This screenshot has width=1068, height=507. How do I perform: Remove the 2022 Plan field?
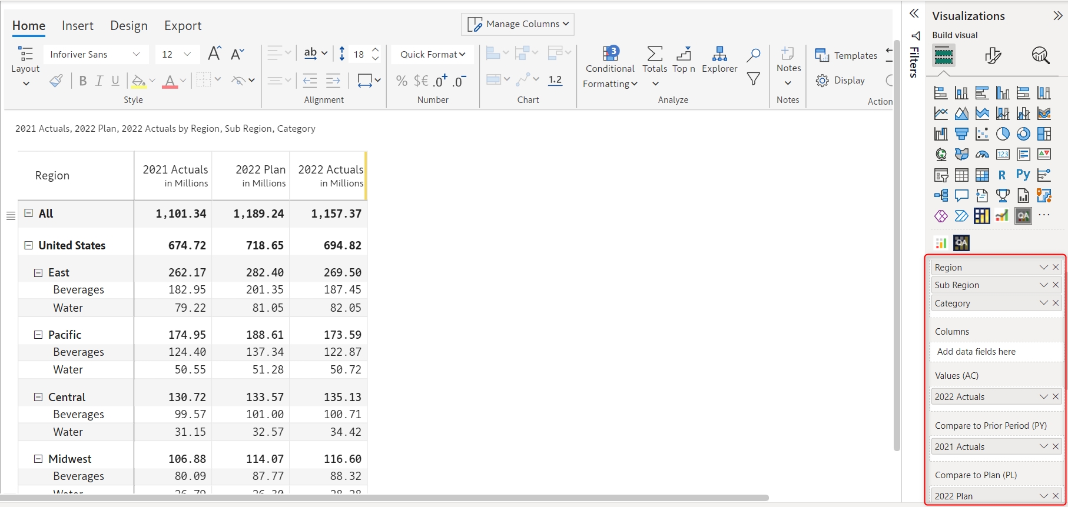coord(1056,496)
